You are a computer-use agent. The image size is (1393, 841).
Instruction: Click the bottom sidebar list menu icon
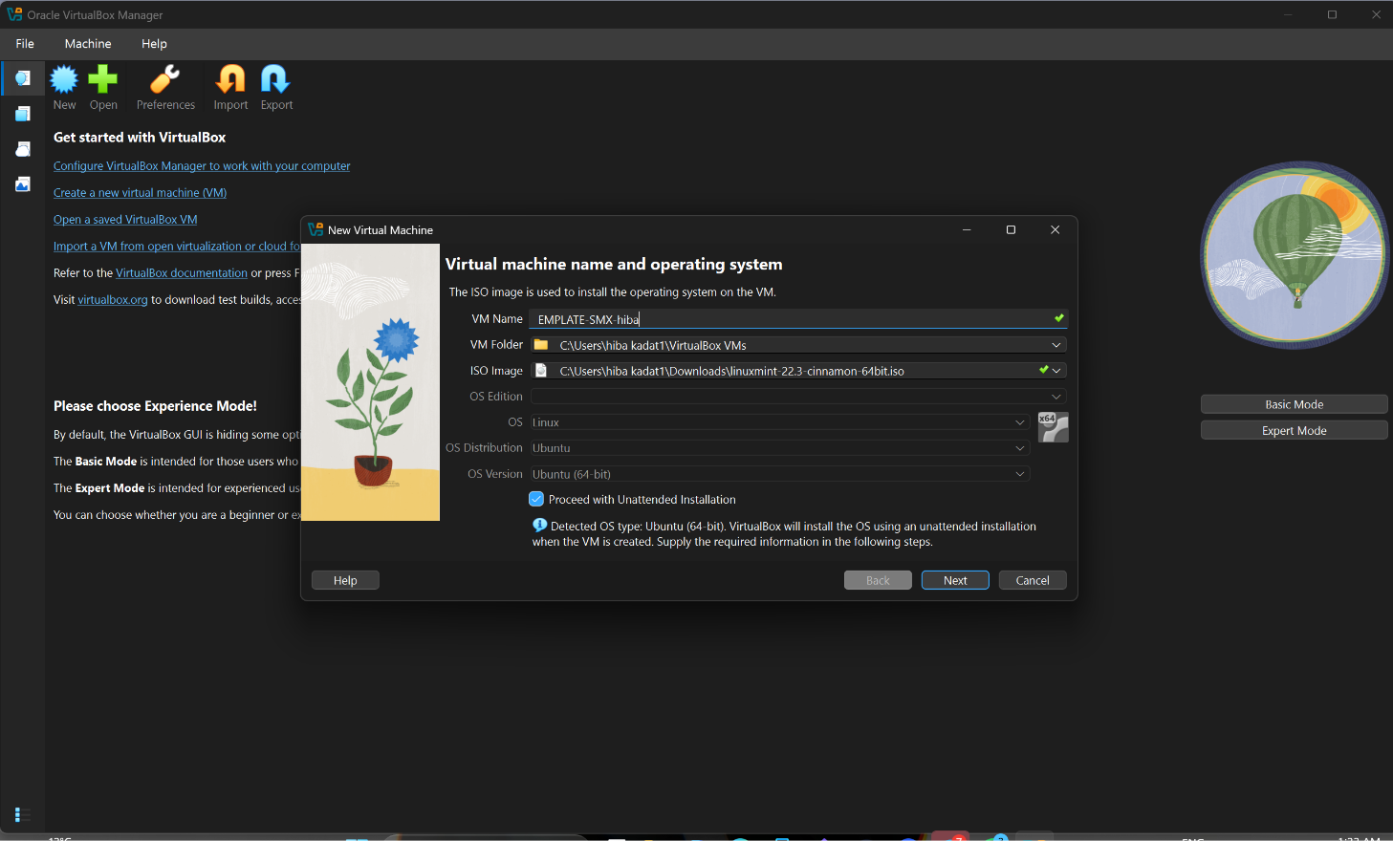(x=23, y=814)
